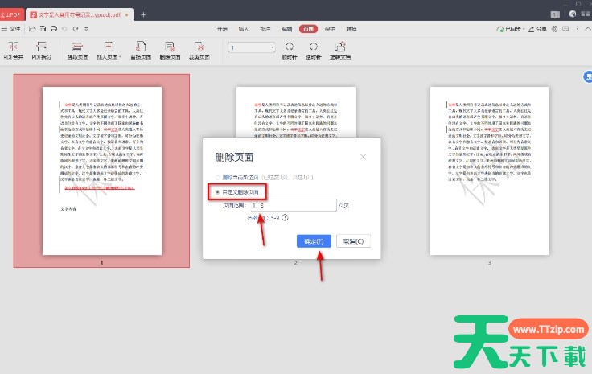Click the 金山PDF home tab

coord(11,14)
